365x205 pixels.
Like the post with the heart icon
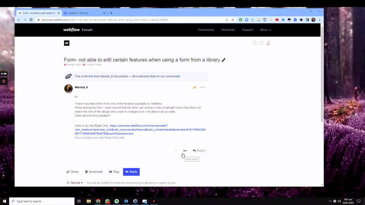pyautogui.click(x=176, y=151)
